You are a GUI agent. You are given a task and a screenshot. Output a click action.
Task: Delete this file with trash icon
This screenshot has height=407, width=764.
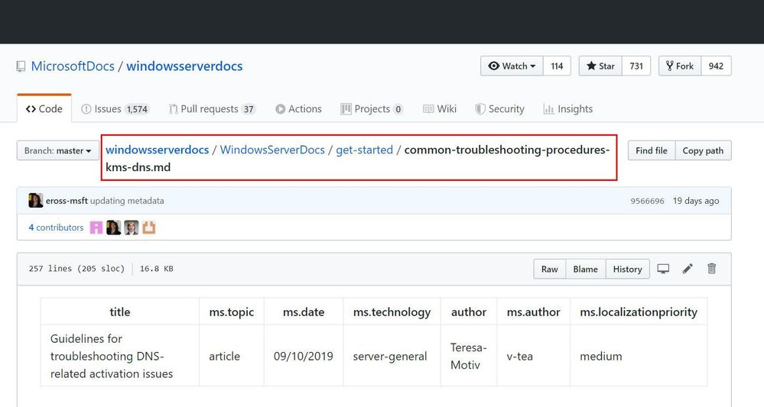(x=712, y=269)
